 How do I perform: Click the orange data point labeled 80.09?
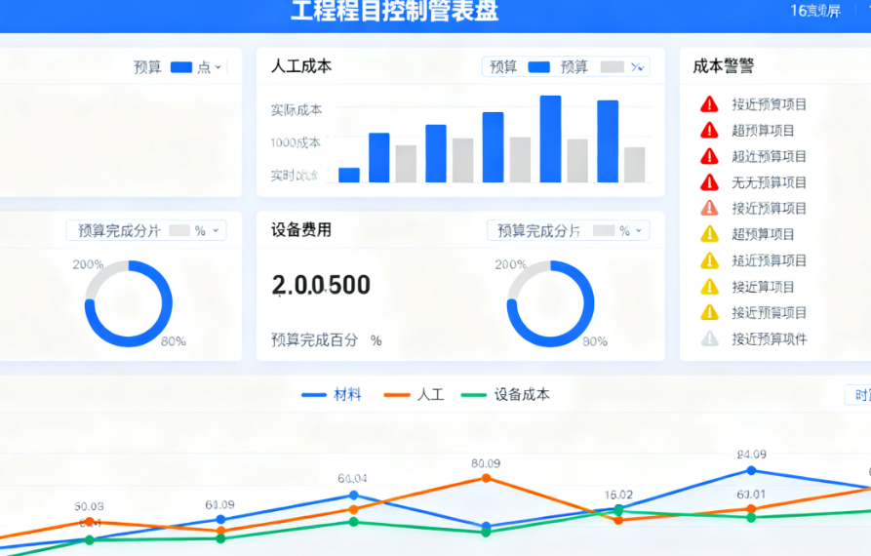click(486, 478)
